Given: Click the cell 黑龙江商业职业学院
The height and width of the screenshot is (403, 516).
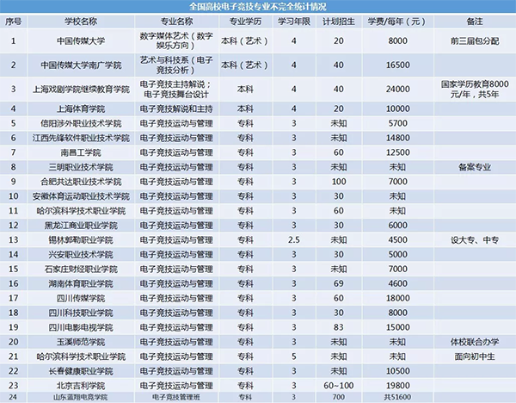Looking at the screenshot, I should (x=81, y=226).
